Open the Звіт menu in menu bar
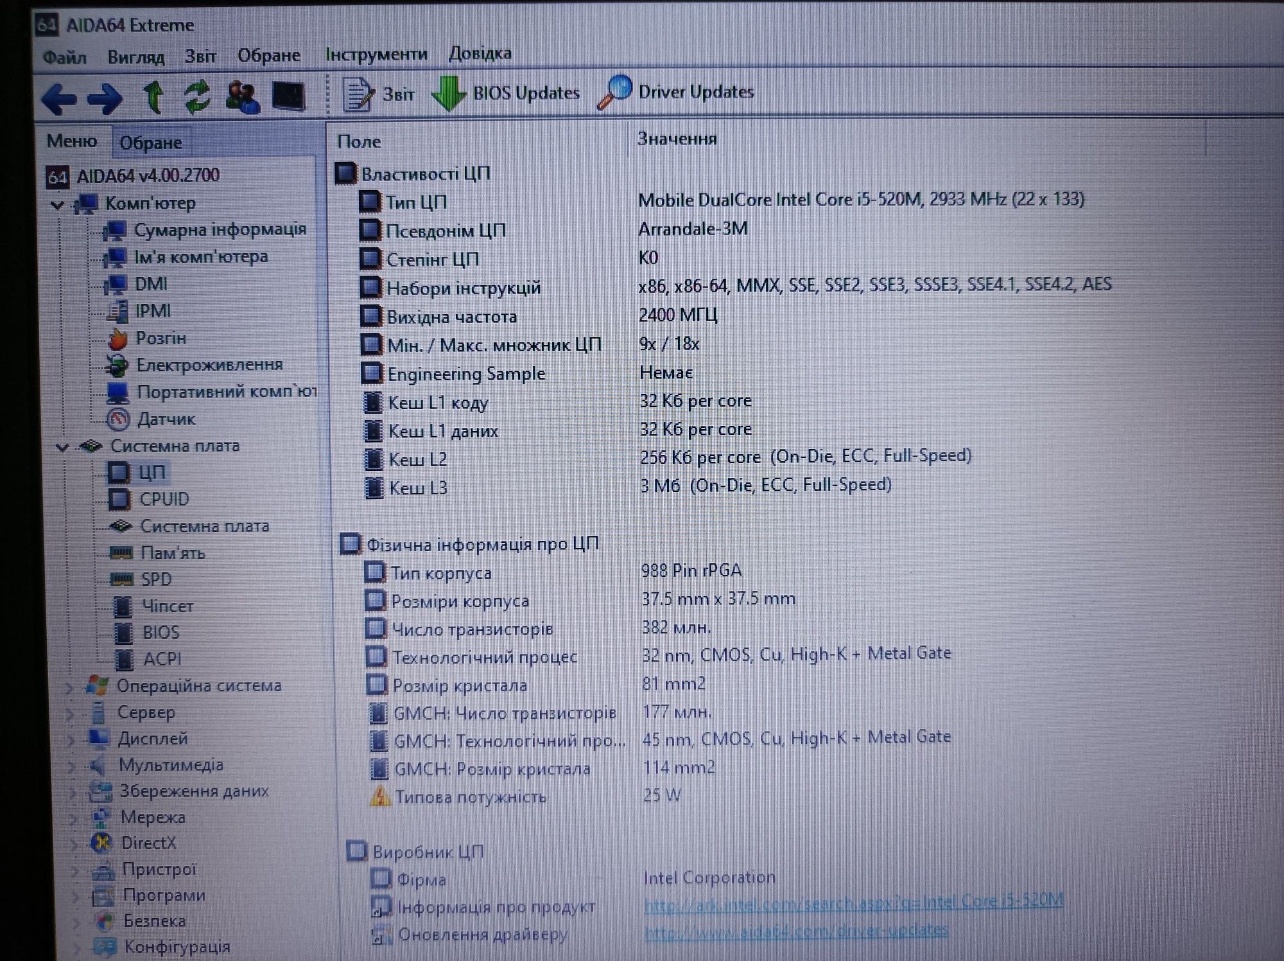This screenshot has width=1284, height=961. (x=200, y=56)
